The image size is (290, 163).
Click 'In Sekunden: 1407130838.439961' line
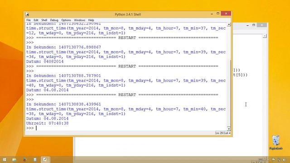point(63,104)
